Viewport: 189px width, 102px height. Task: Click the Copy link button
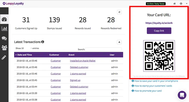(159, 31)
